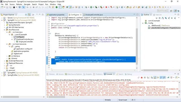Click the editor vertical scrollbar
The image size is (181, 102).
pyautogui.click(x=137, y=46)
